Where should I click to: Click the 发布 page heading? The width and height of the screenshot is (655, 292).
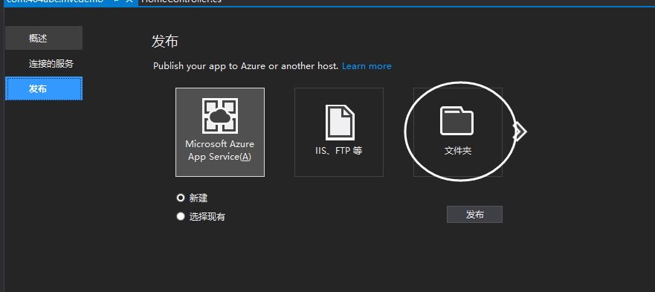coord(164,42)
